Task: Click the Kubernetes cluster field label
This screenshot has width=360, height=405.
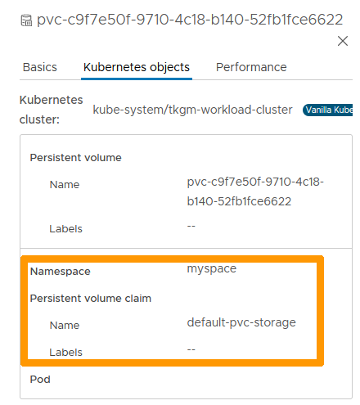Action: [51, 110]
